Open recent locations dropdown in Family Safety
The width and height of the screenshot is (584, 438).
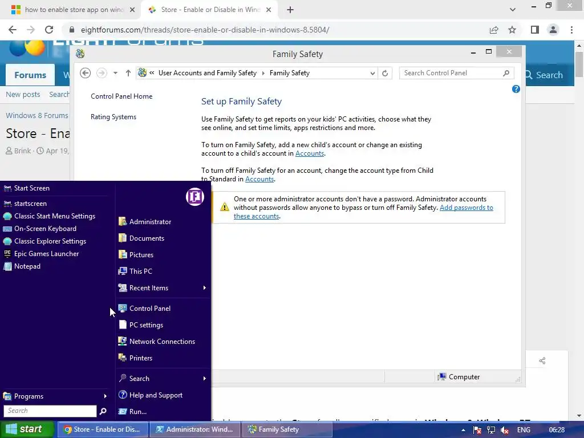pyautogui.click(x=115, y=73)
